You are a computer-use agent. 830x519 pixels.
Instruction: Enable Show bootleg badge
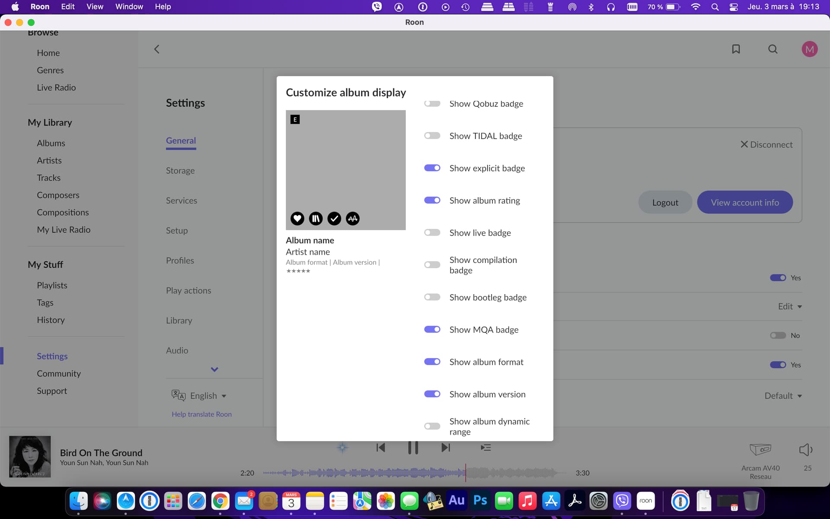pos(432,297)
